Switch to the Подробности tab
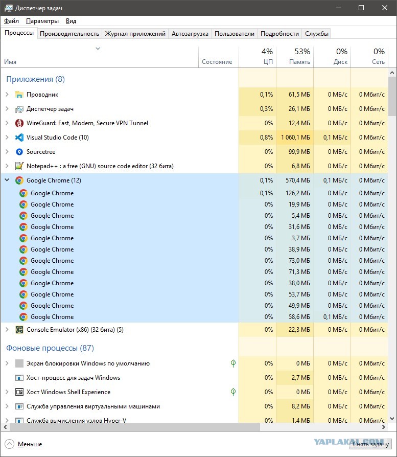 pos(279,34)
